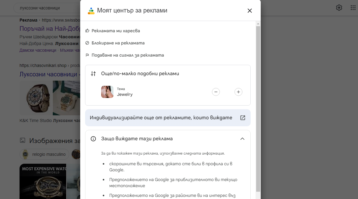Click the Jewelry topic thumbnail image
The image size is (358, 199).
point(107,92)
